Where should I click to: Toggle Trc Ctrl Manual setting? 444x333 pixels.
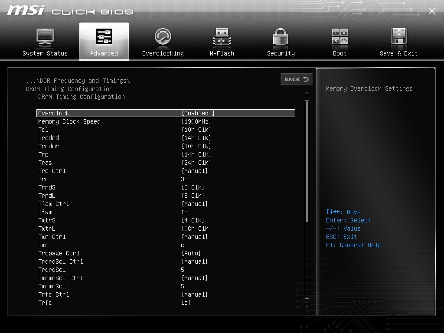(x=195, y=171)
